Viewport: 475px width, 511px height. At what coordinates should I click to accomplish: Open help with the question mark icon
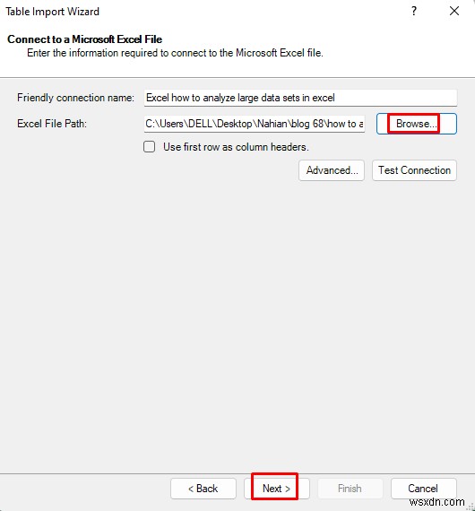point(414,11)
